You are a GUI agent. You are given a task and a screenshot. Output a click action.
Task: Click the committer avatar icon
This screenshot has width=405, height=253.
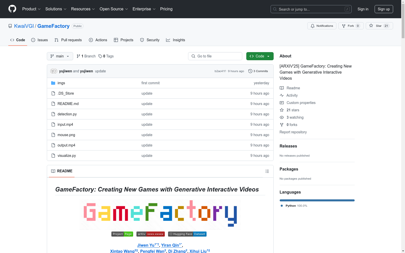coord(54,71)
